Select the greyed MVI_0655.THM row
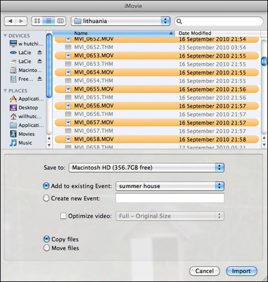This screenshot has width=268, height=282. (157, 97)
